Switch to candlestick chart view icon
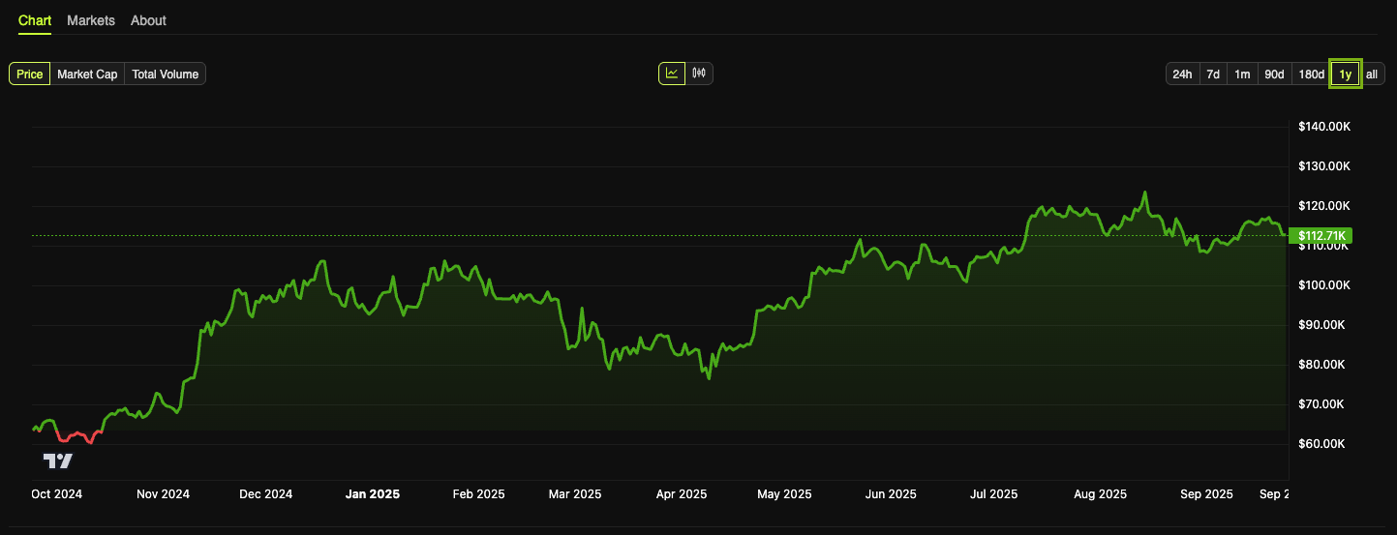Viewport: 1397px width, 535px height. tap(699, 74)
